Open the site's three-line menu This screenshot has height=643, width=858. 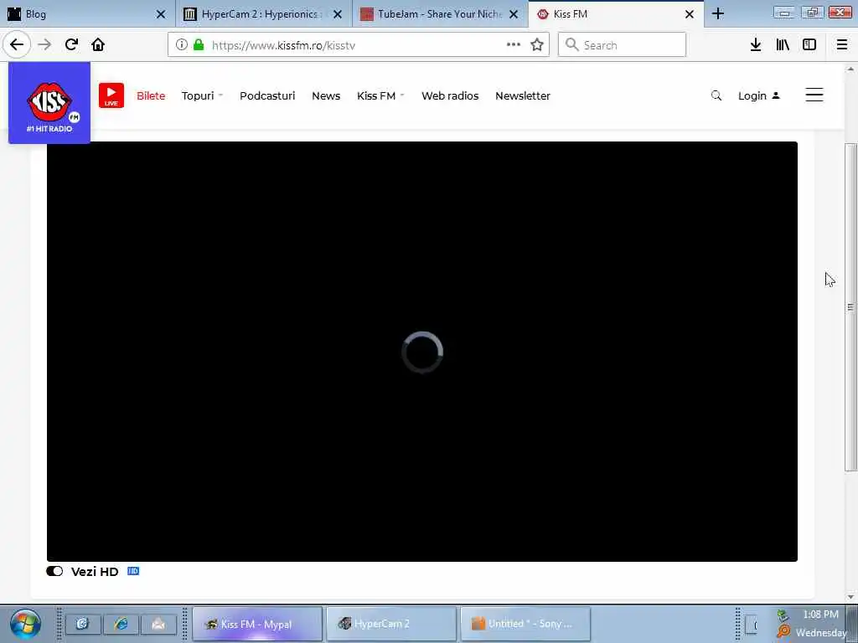pyautogui.click(x=814, y=95)
